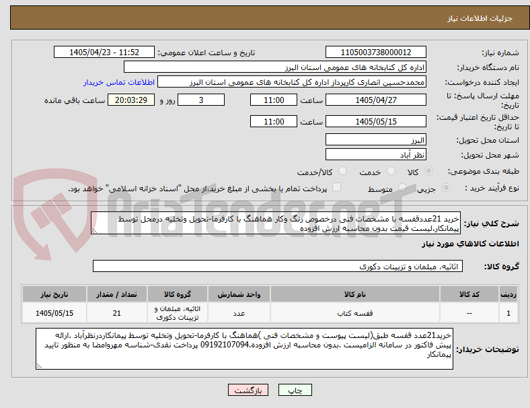Viewport: 530px width, 408px height.
Task: Select the کالا radio button
Action: click(428, 171)
